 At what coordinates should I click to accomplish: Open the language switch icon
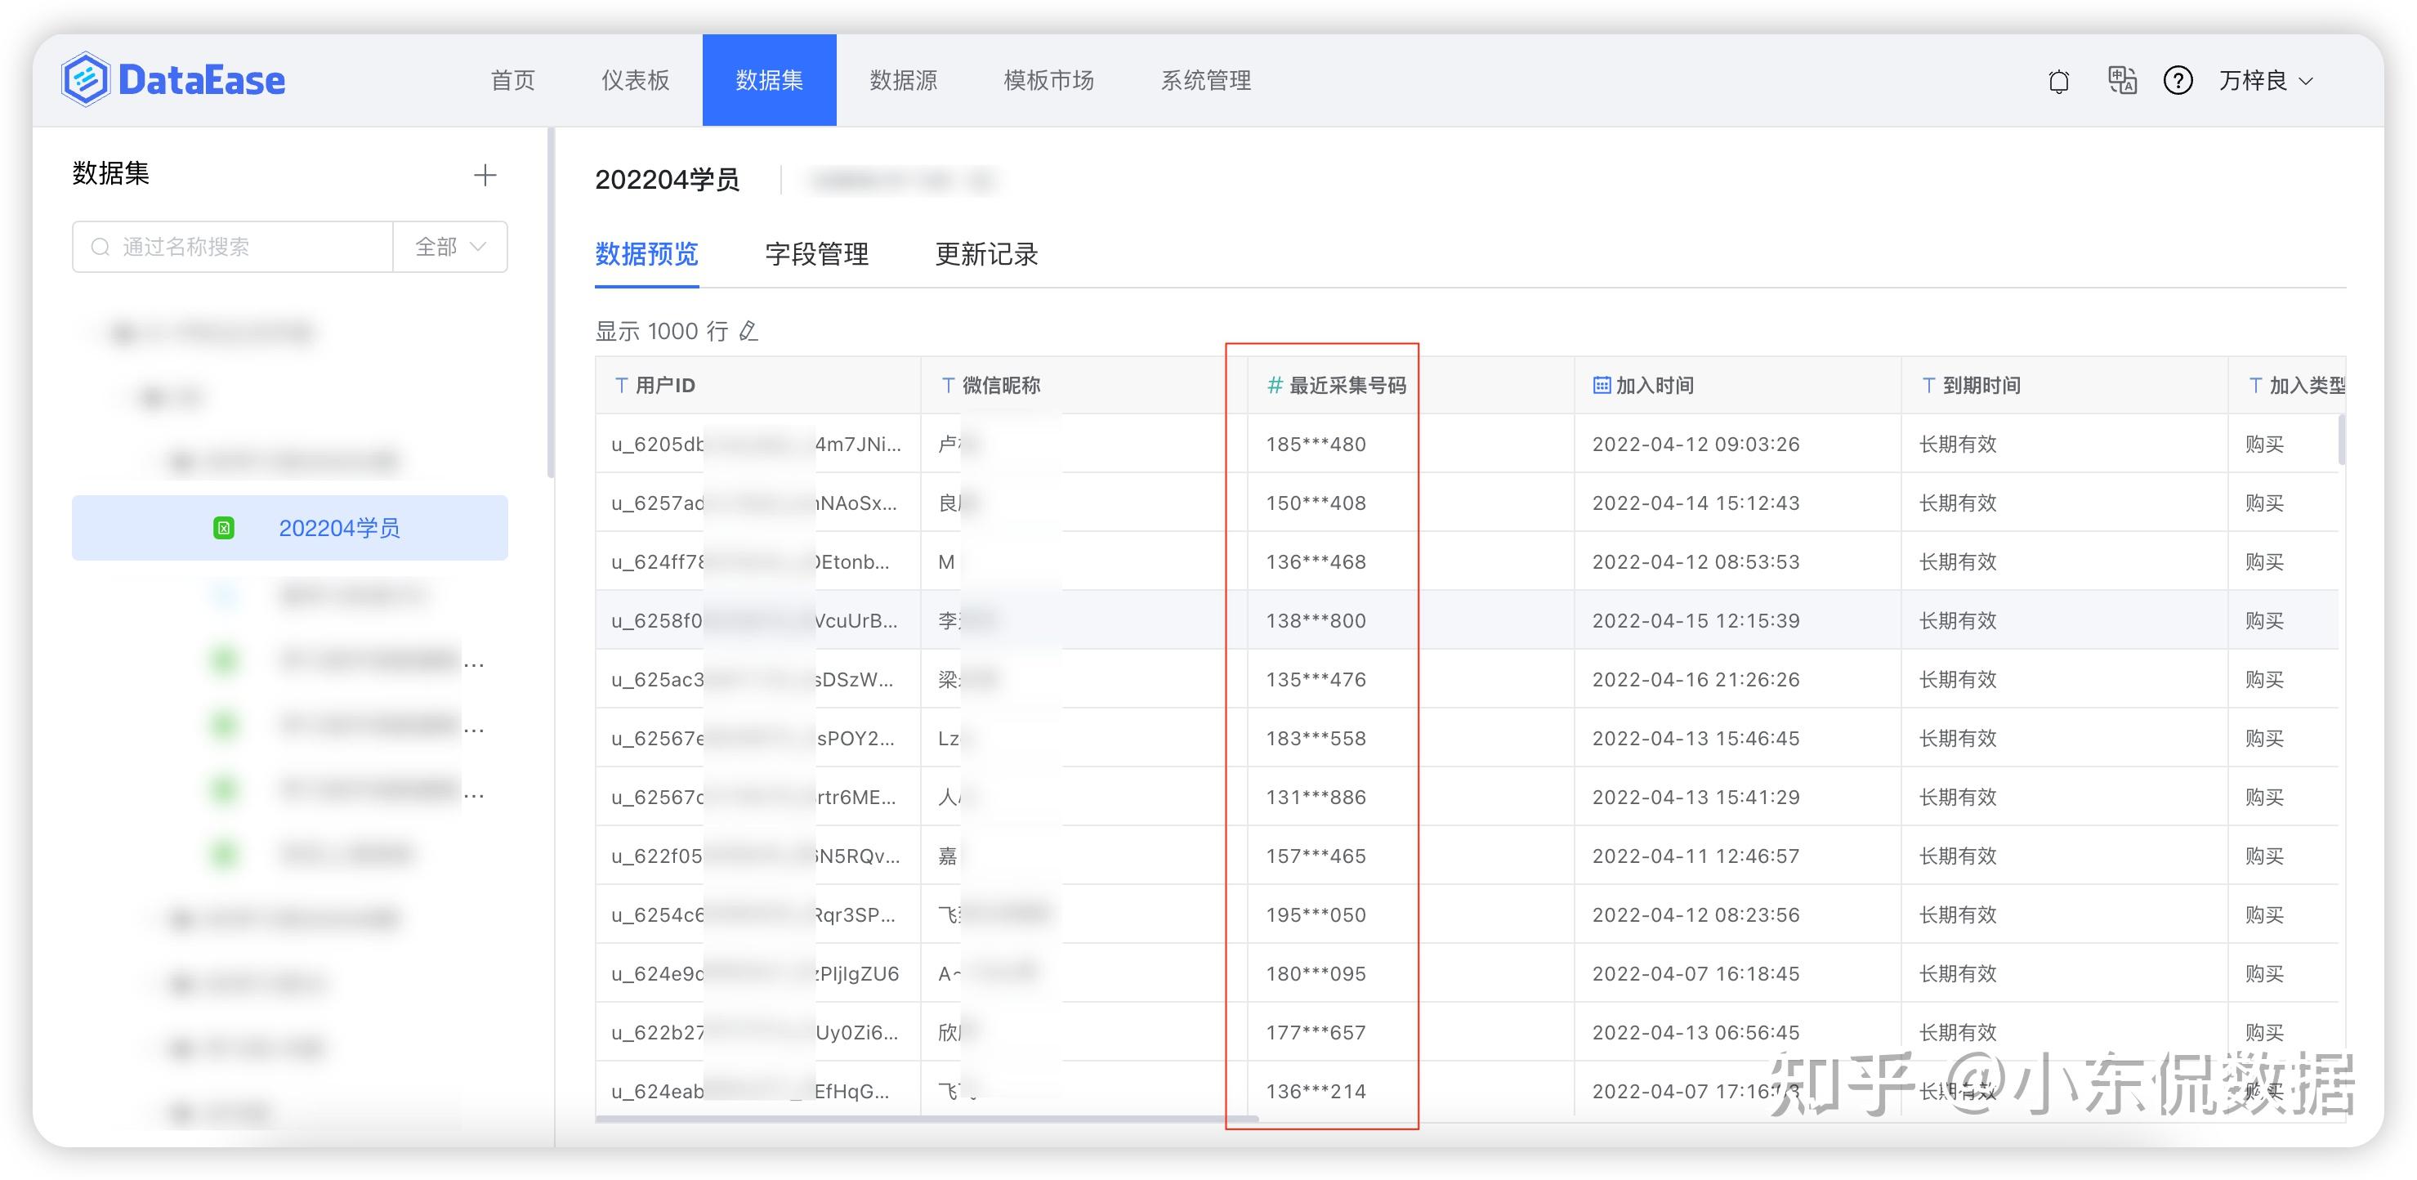click(x=2121, y=81)
